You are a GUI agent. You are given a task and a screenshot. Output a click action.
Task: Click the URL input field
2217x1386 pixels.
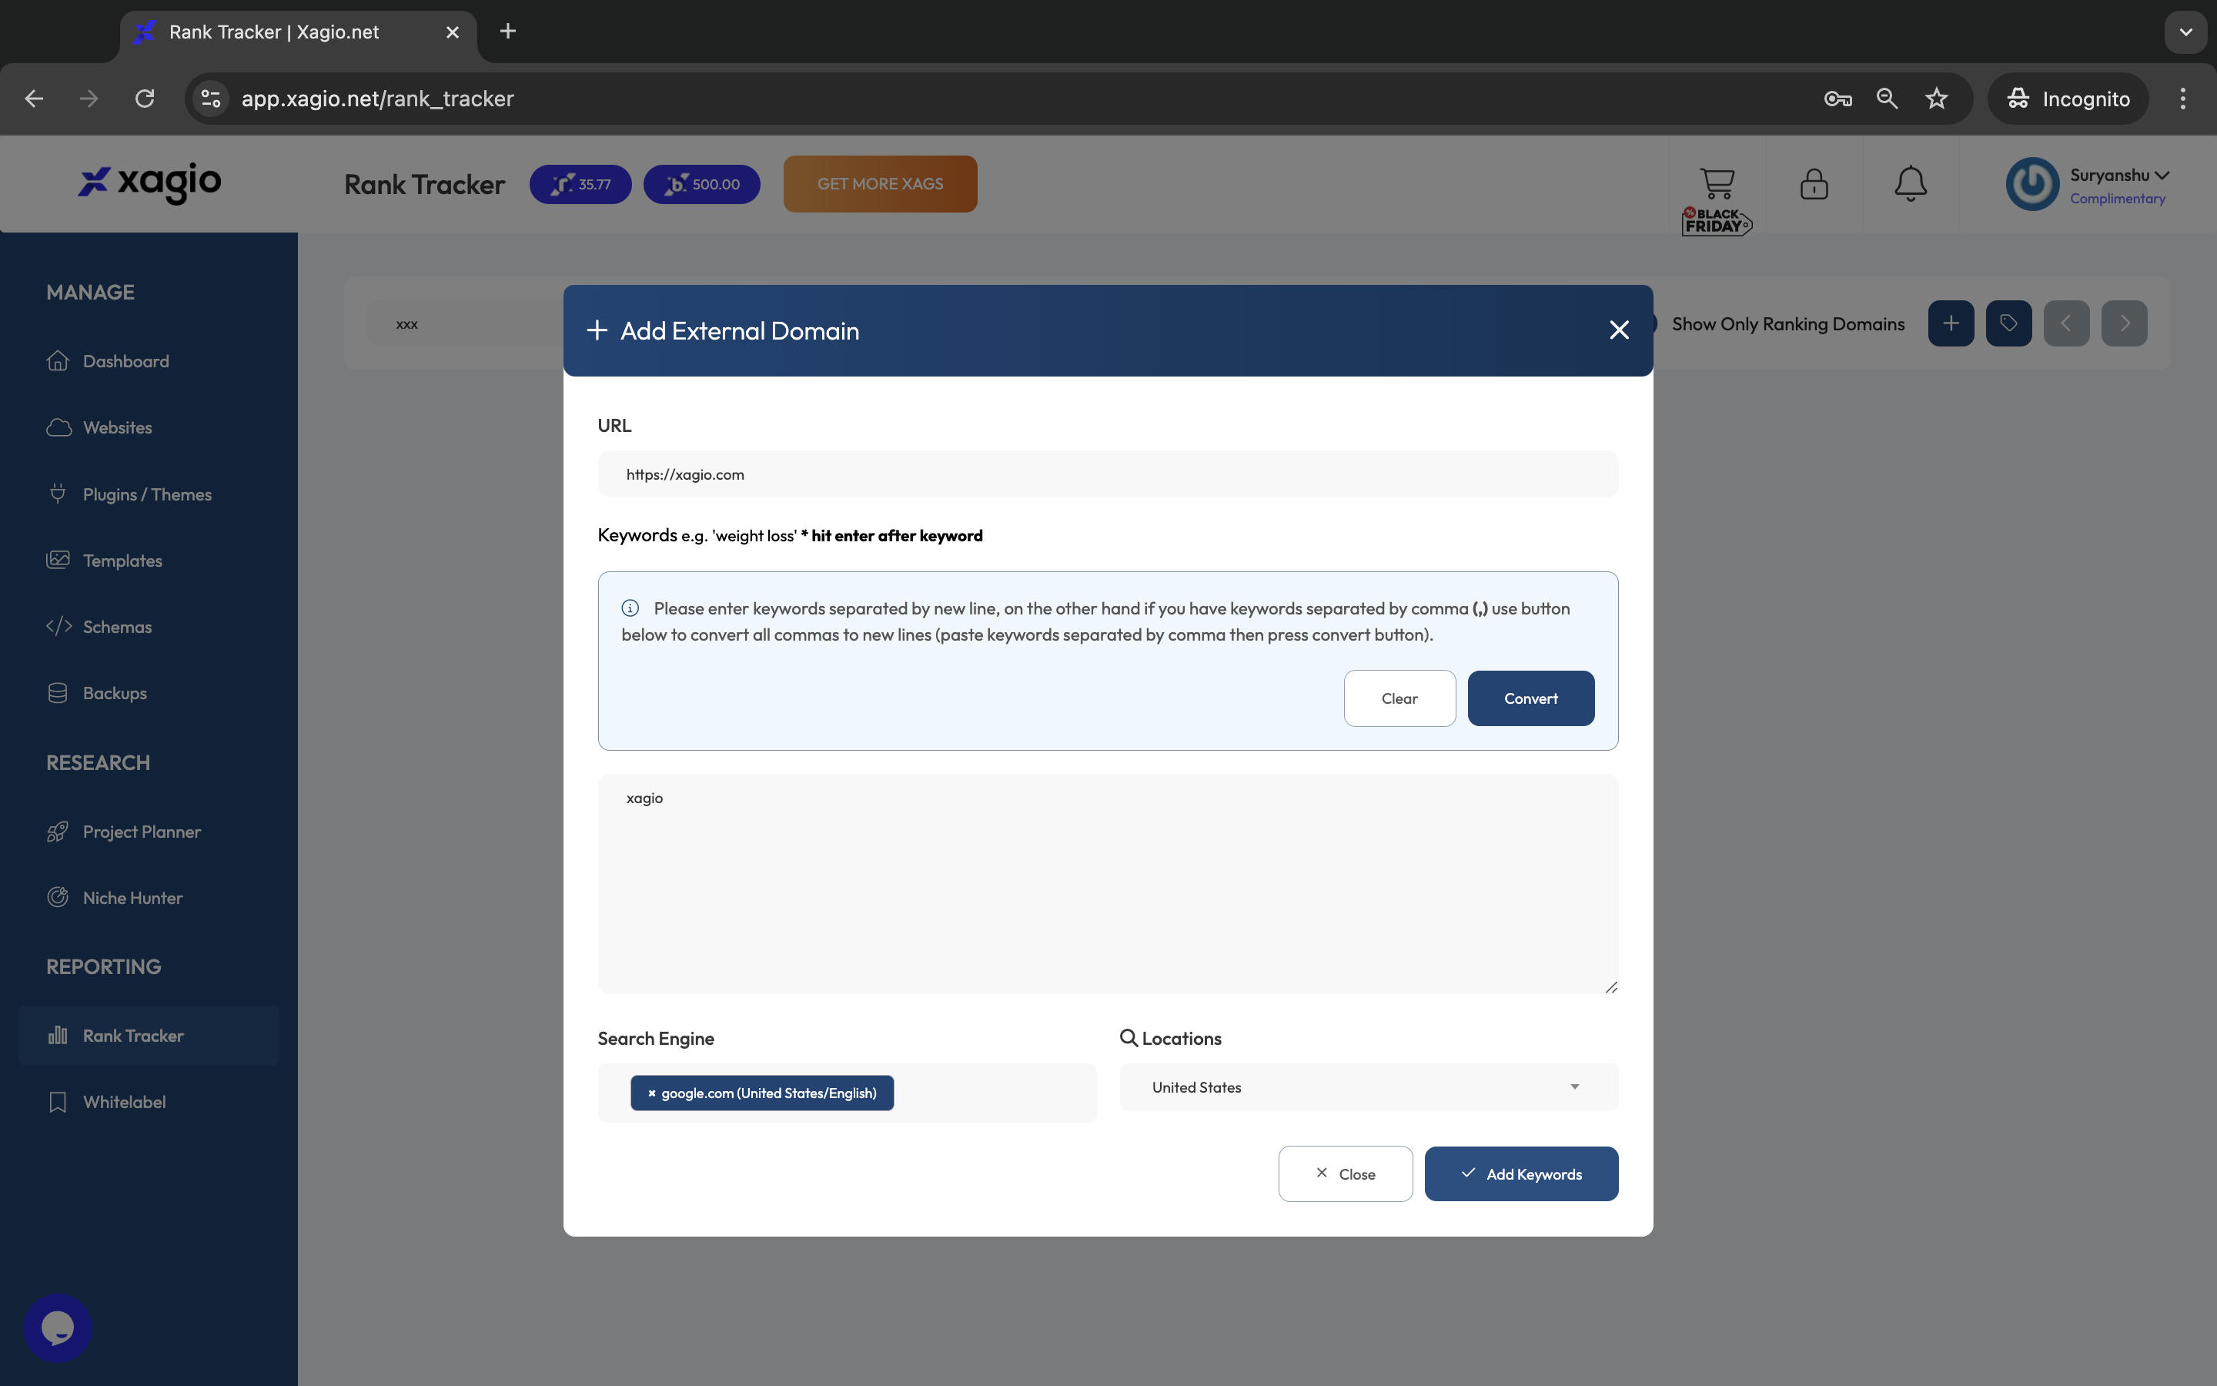(1108, 474)
